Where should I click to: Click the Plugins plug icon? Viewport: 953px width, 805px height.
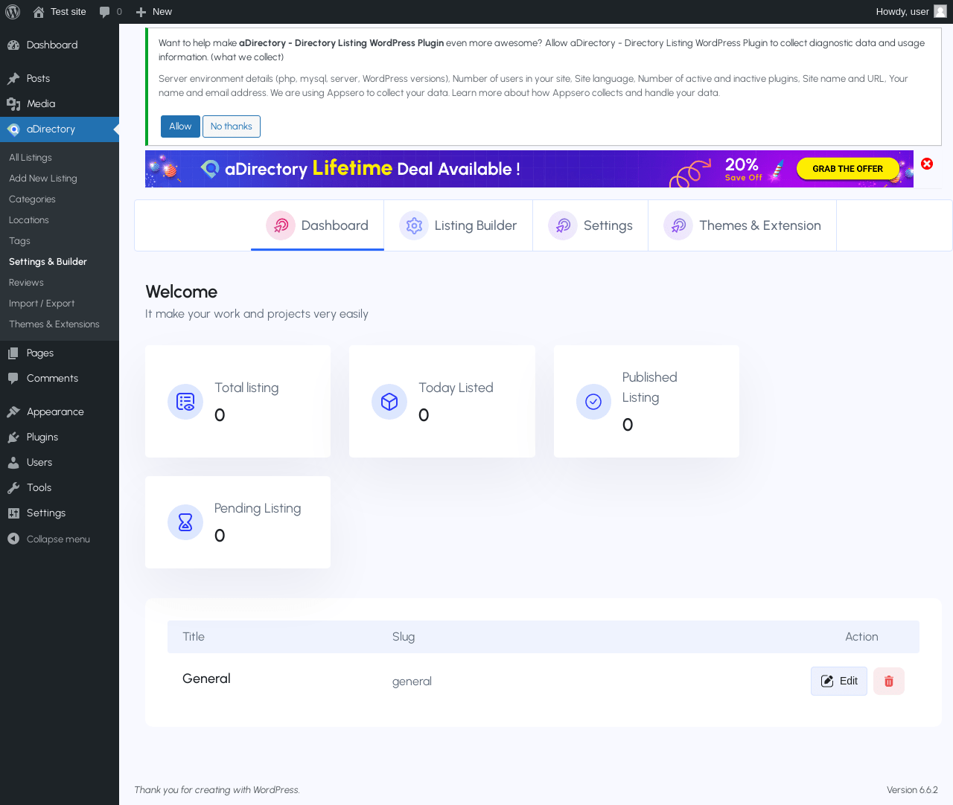point(13,437)
